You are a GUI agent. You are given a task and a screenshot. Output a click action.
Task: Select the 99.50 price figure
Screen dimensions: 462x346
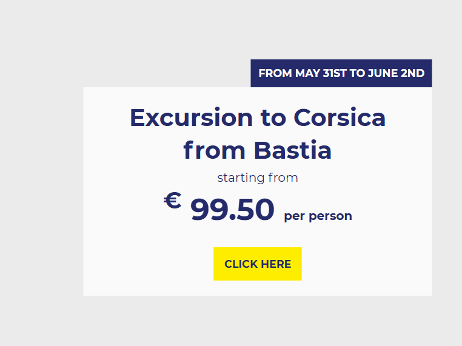(232, 210)
